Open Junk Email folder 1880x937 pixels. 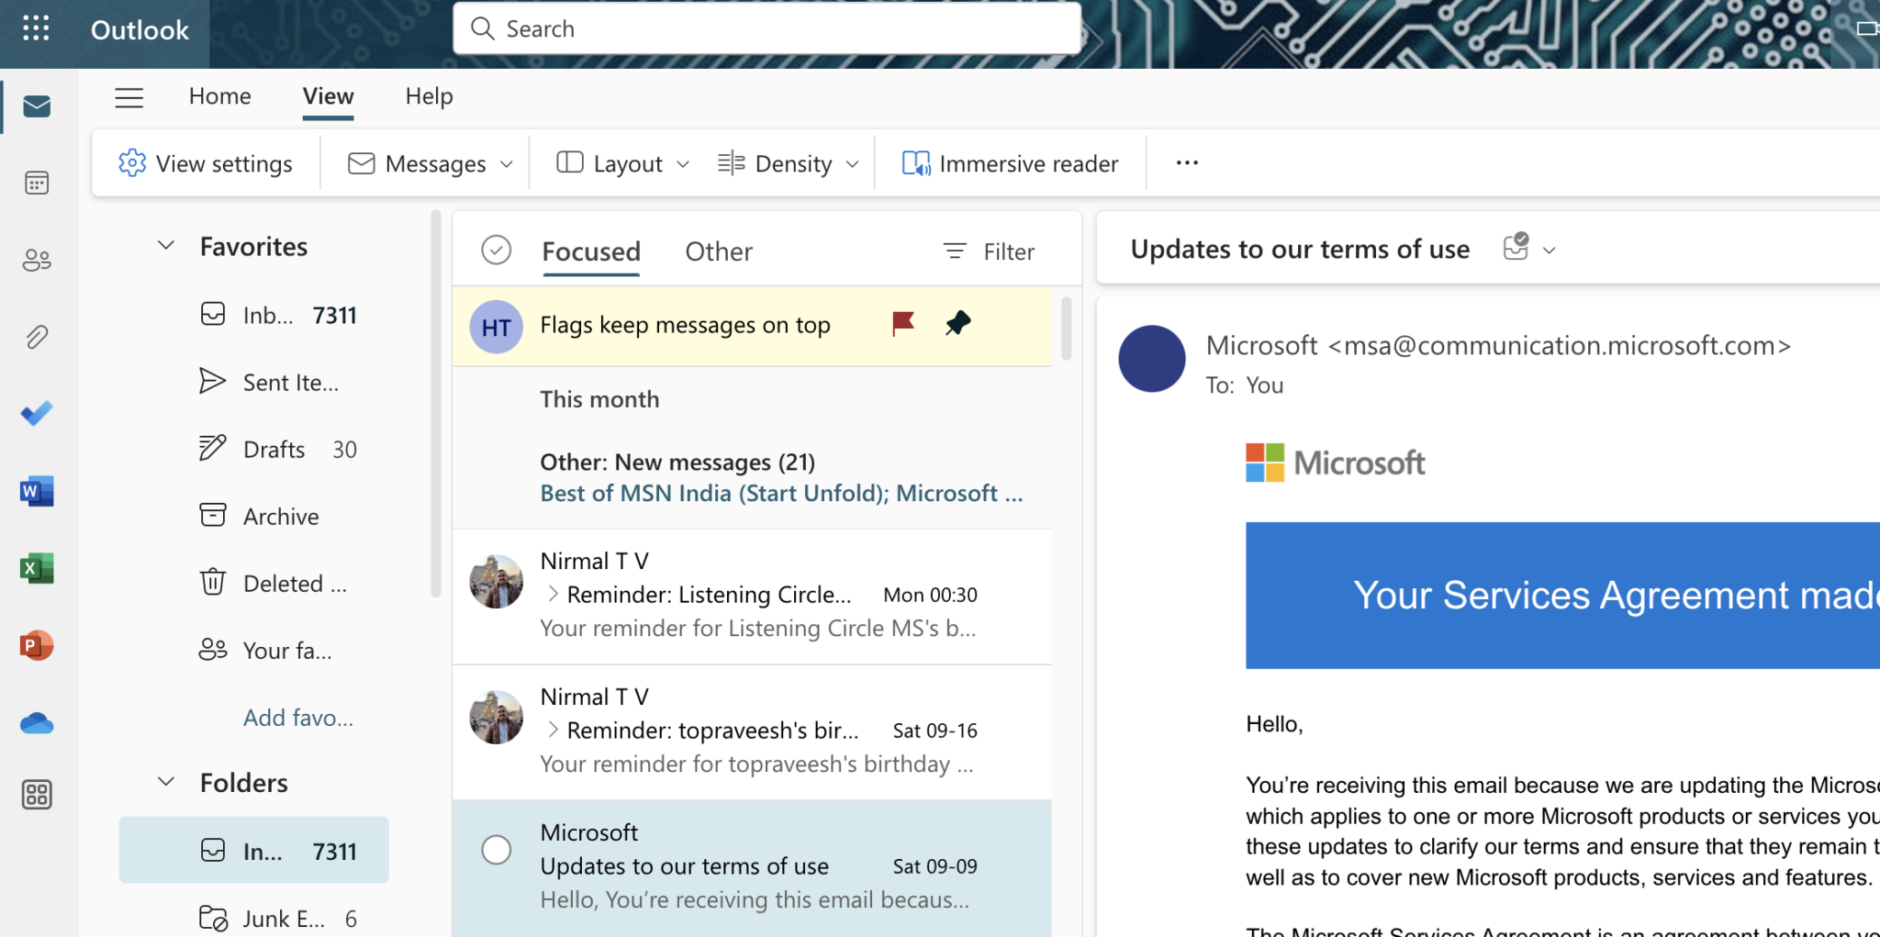coord(278,918)
